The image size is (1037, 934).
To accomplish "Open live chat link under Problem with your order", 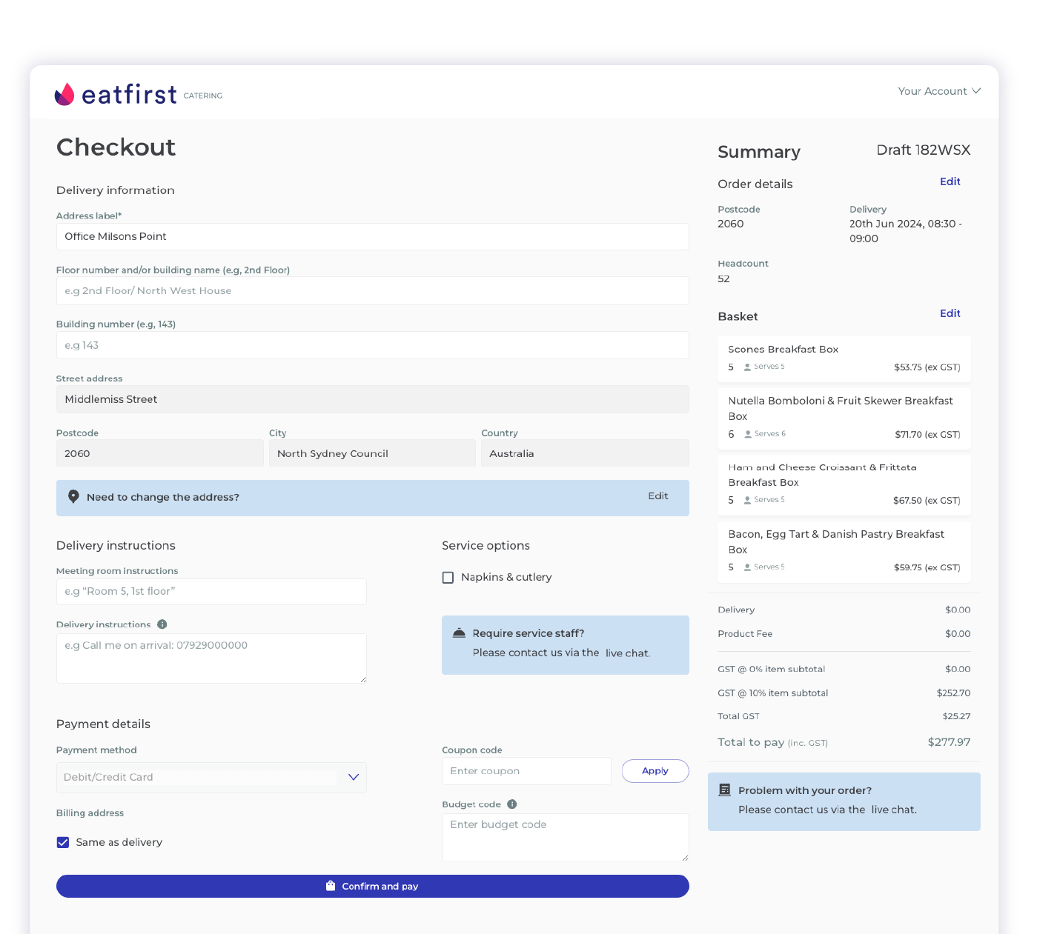I will [894, 810].
